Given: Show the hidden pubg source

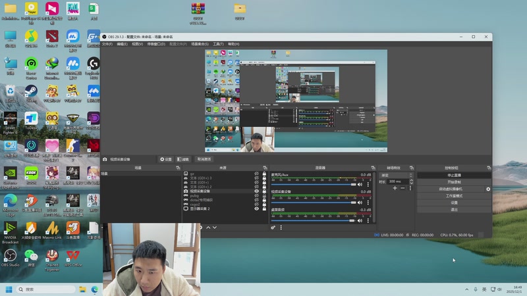Looking at the screenshot, I should (x=256, y=195).
